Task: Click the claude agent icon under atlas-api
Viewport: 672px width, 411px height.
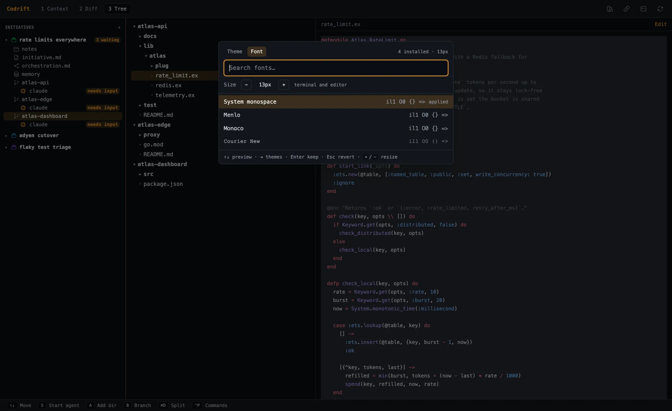Action: 23,91
